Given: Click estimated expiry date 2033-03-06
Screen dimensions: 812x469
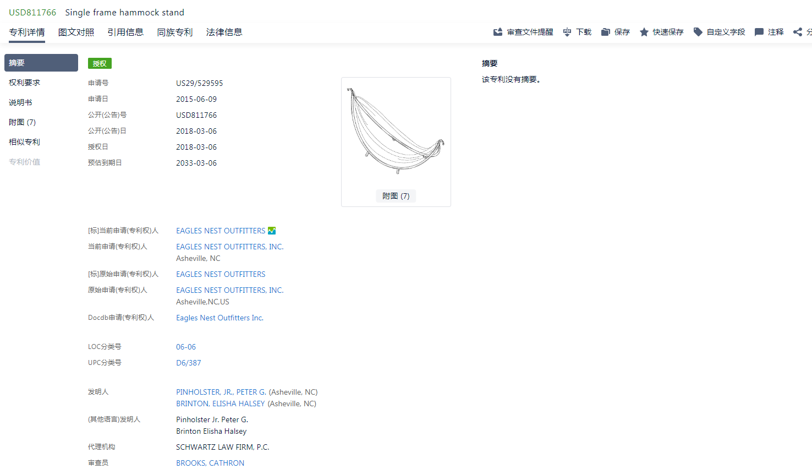Looking at the screenshot, I should (196, 163).
